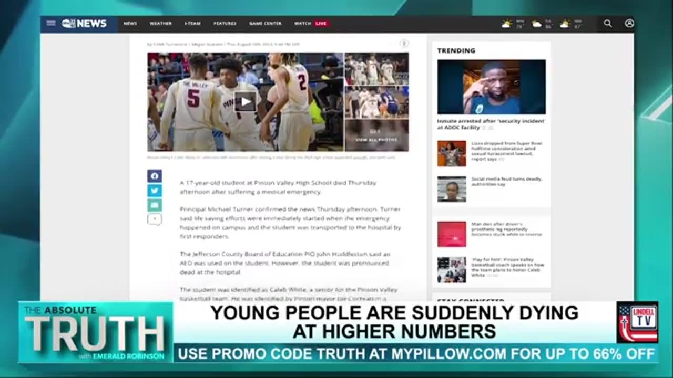Image resolution: width=673 pixels, height=378 pixels.
Task: Click the TRENDING section heading
Action: click(456, 50)
